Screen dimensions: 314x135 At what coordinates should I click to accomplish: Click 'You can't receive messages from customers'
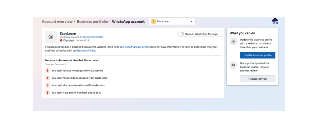pyautogui.click(x=77, y=71)
